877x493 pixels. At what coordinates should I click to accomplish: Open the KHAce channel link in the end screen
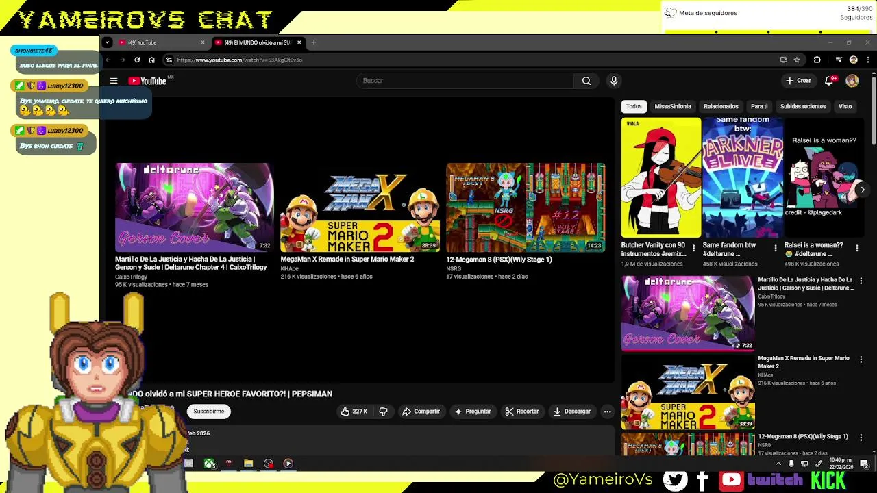pos(289,269)
